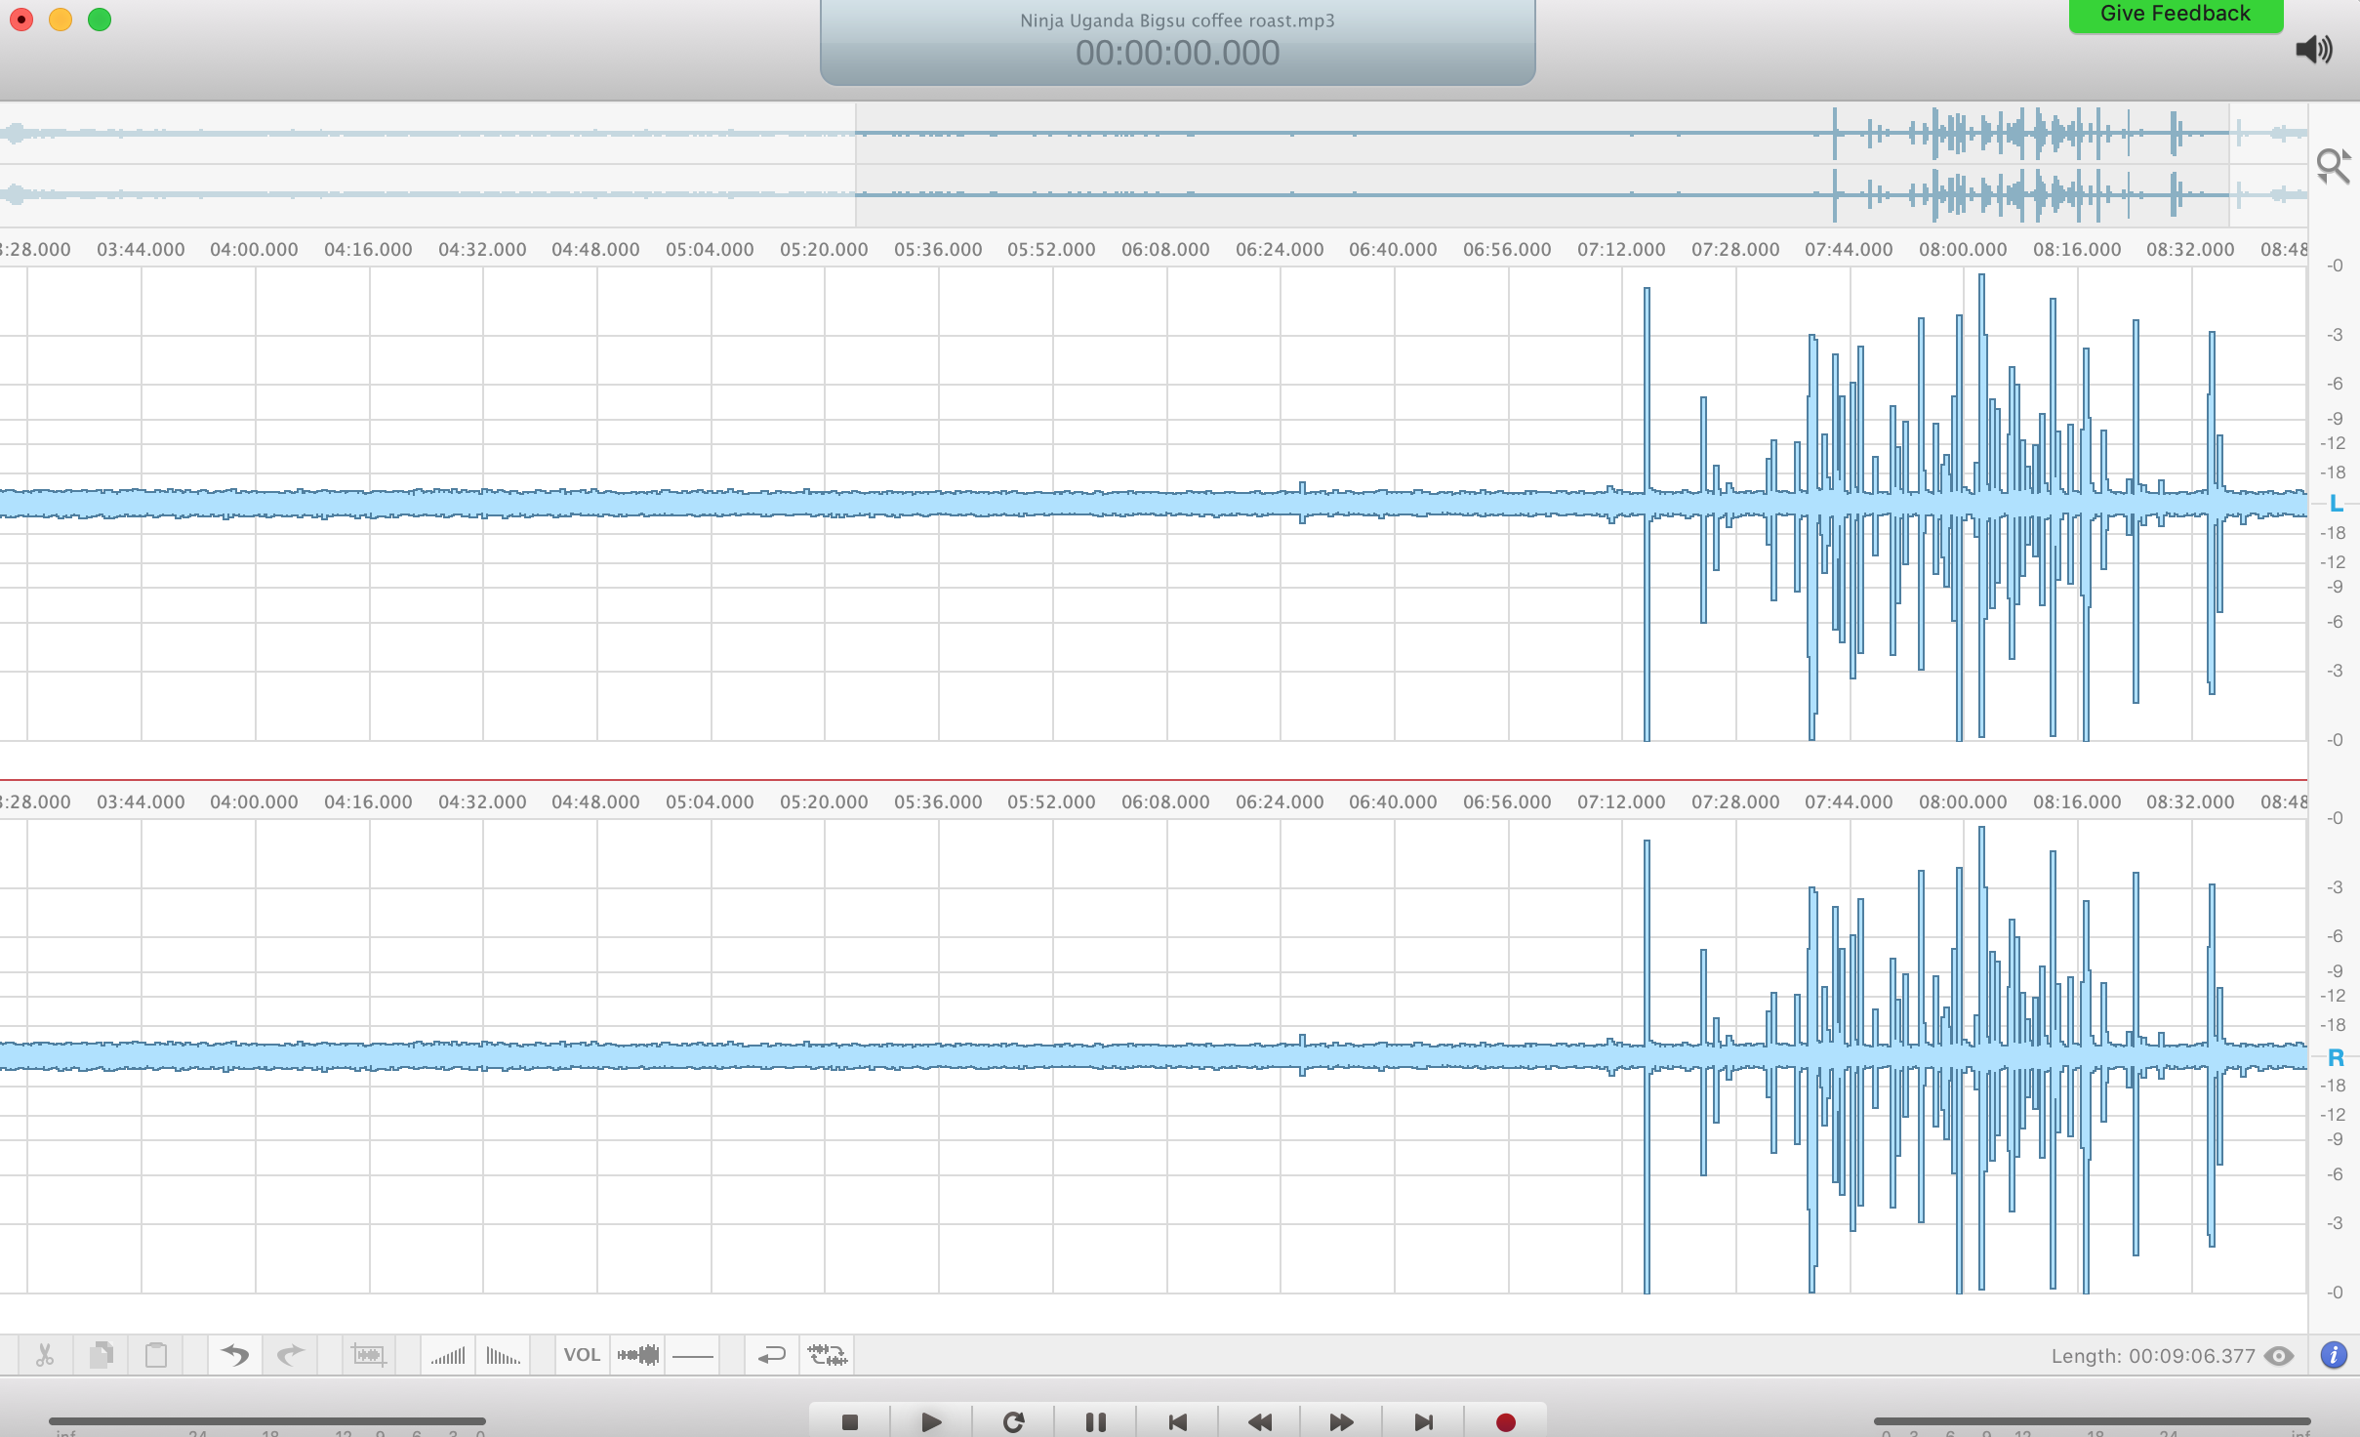Apply Fade Out effect

click(x=503, y=1355)
